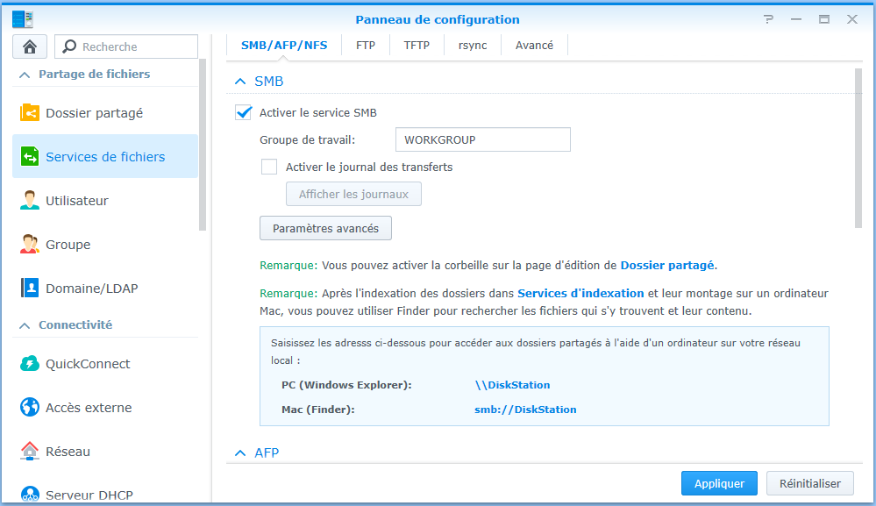The width and height of the screenshot is (876, 506).
Task: Collapse the SMB section
Action: tap(240, 82)
